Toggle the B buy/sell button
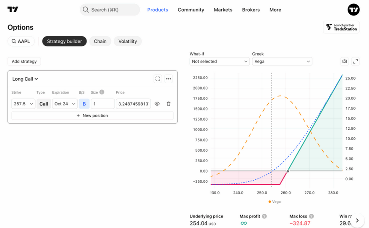 pos(84,104)
